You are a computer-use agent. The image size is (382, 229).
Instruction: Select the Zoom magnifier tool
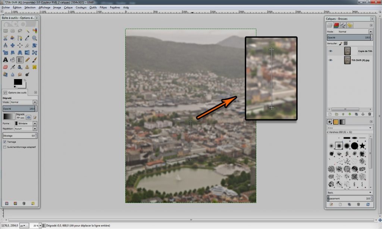point(34,38)
